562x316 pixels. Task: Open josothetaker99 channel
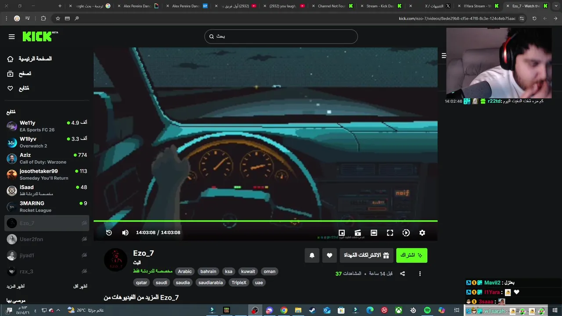tap(47, 175)
